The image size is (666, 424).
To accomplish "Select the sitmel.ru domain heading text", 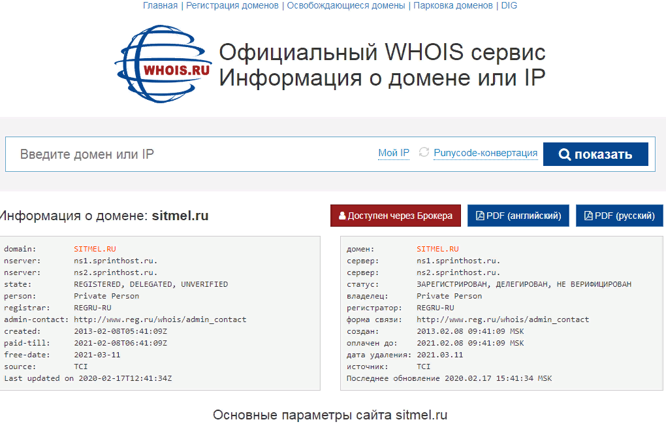I will 180,216.
